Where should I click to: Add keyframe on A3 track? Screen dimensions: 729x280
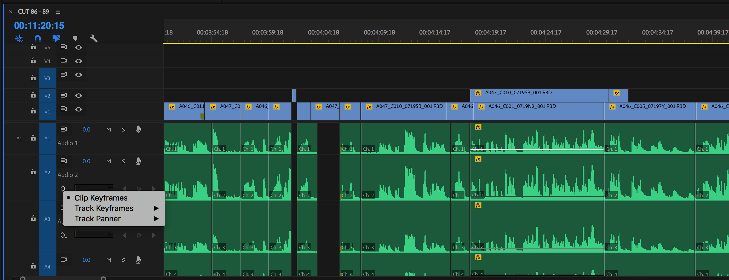pyautogui.click(x=139, y=235)
